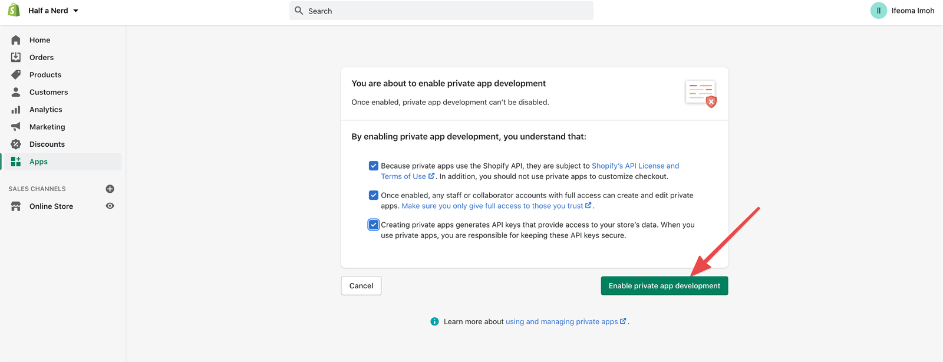Image resolution: width=943 pixels, height=362 pixels.
Task: Open the Ifeoma Imoh avatar icon
Action: point(878,11)
